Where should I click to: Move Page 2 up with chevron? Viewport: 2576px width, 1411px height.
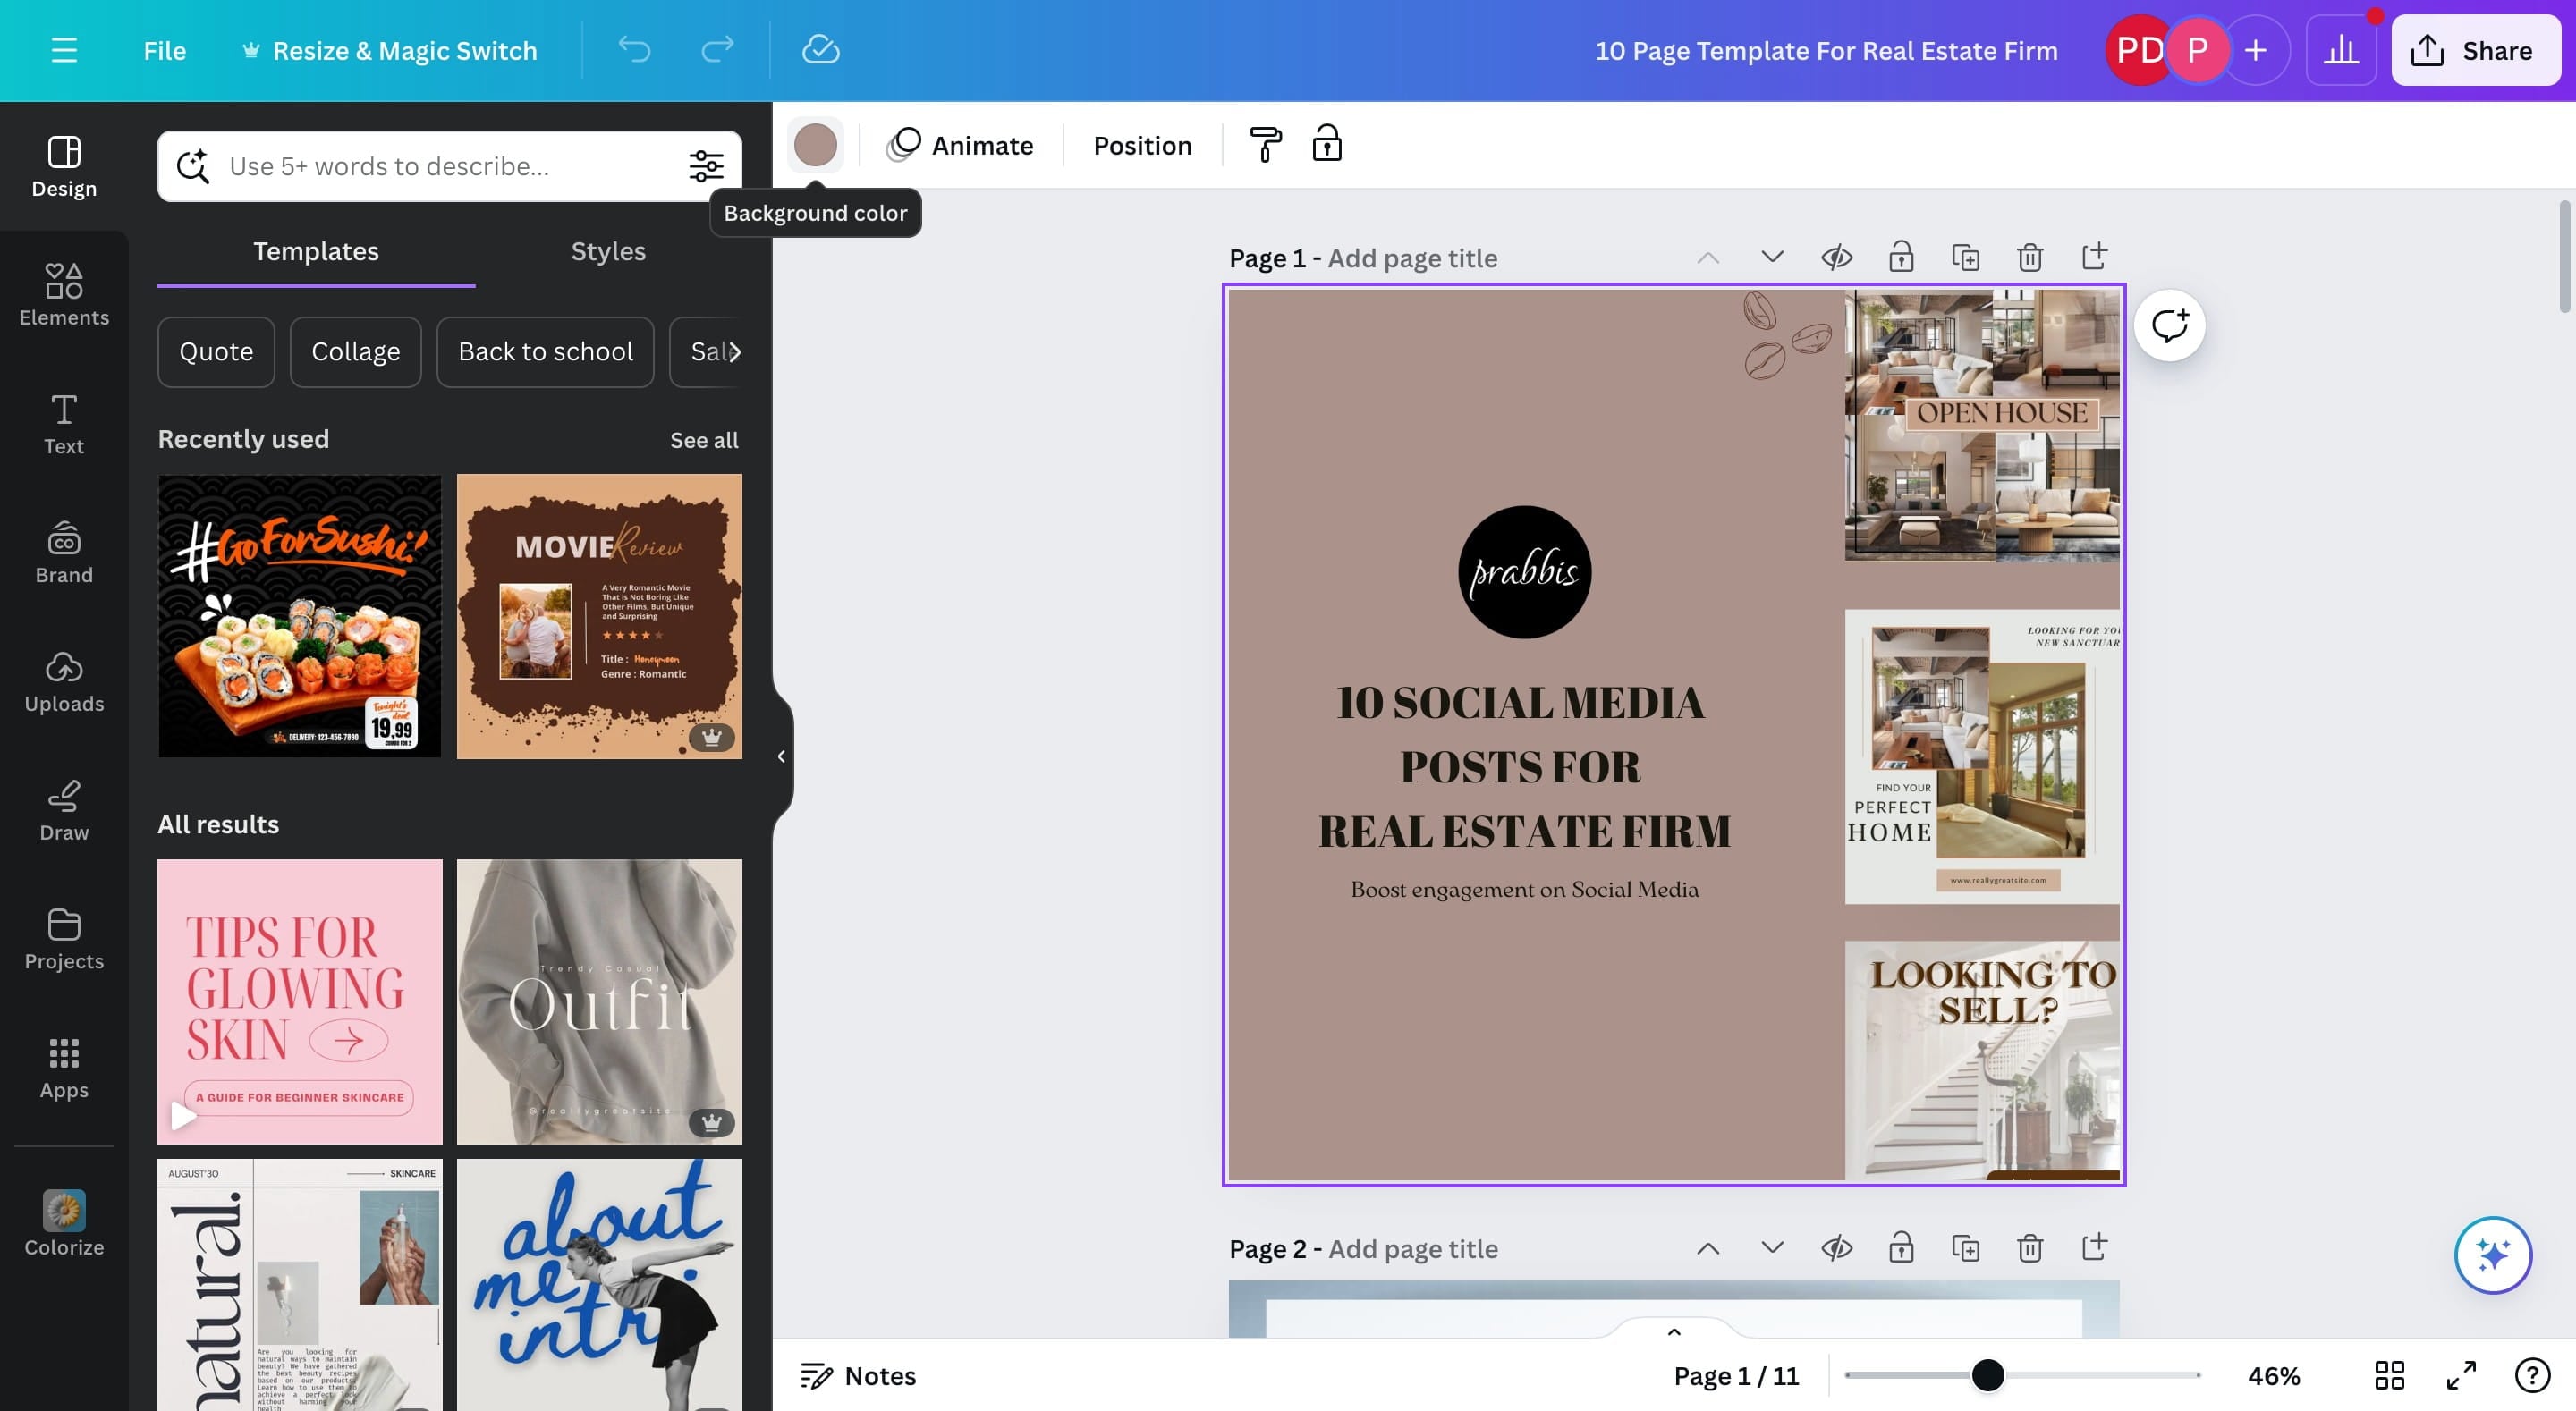(x=1708, y=1248)
